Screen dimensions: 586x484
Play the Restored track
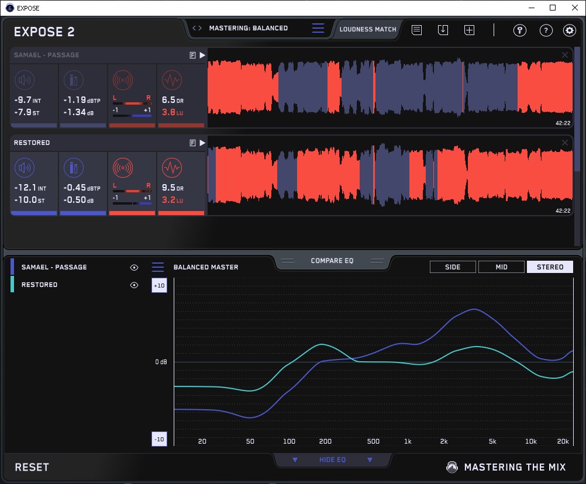point(202,143)
